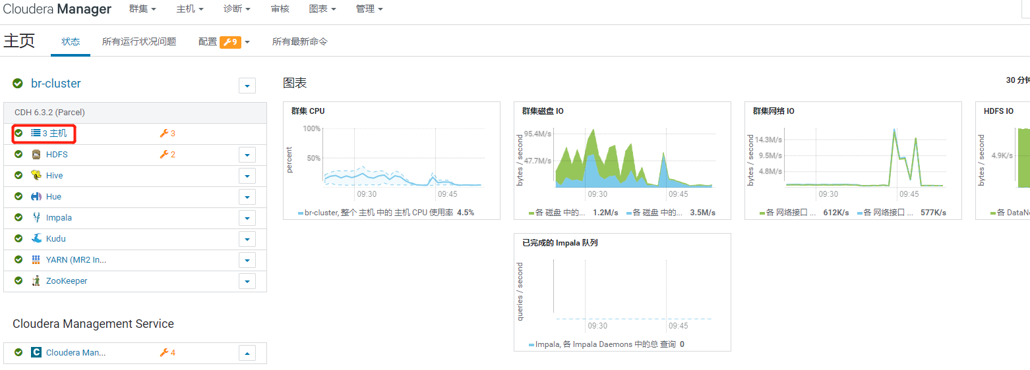1030x370 pixels.
Task: Click the ZooKeeper service icon
Action: coord(36,281)
